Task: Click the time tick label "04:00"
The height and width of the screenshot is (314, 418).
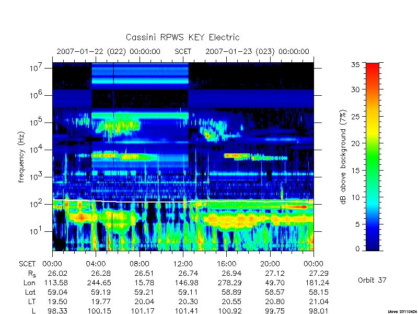Action: 96,264
